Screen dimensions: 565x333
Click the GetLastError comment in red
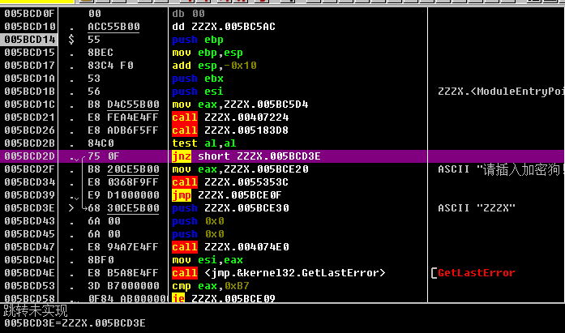coord(476,273)
